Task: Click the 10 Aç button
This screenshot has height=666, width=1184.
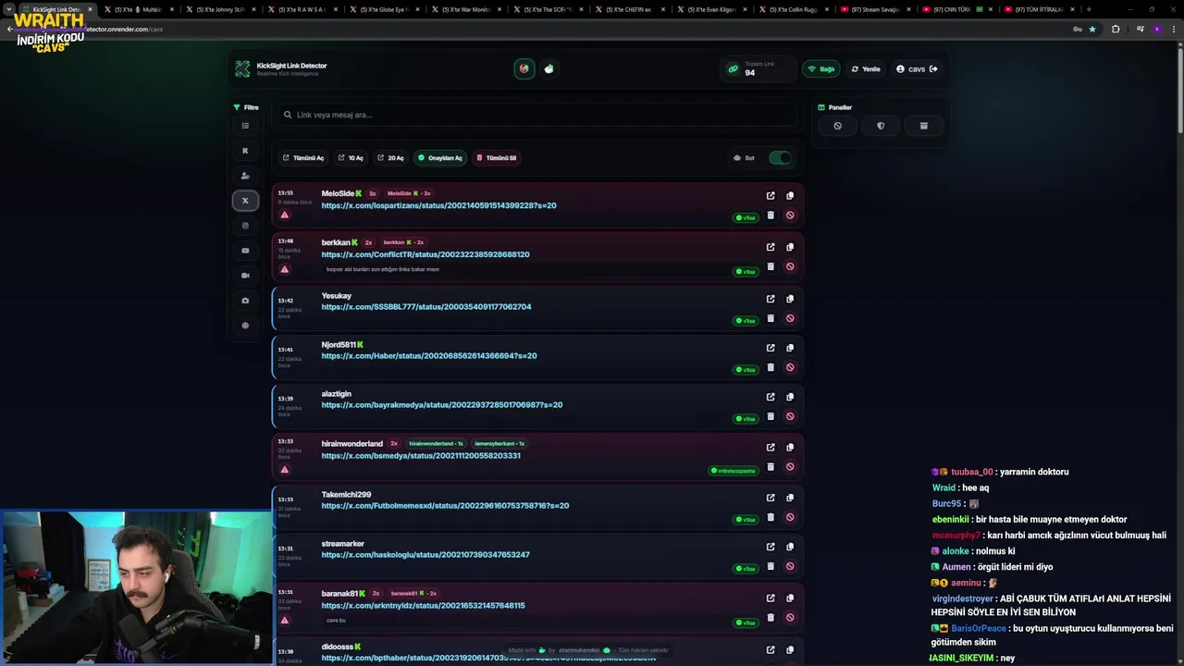Action: click(351, 158)
